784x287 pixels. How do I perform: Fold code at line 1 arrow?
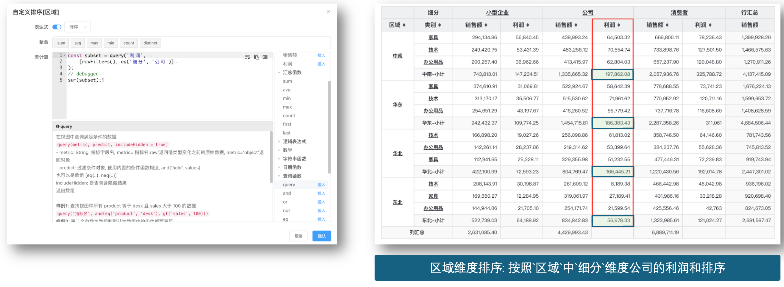click(x=64, y=55)
